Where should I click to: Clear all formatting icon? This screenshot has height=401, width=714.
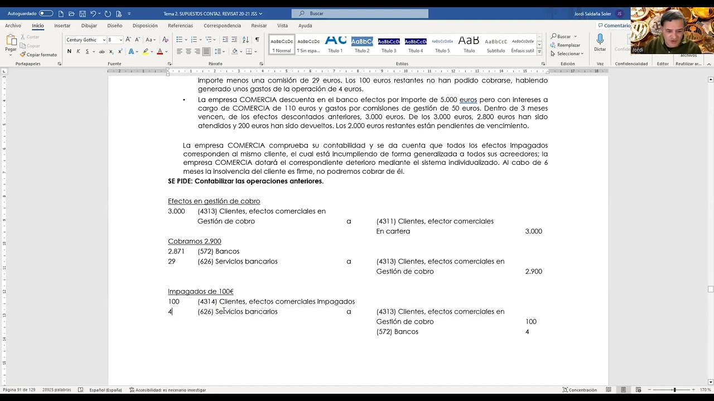click(x=165, y=40)
